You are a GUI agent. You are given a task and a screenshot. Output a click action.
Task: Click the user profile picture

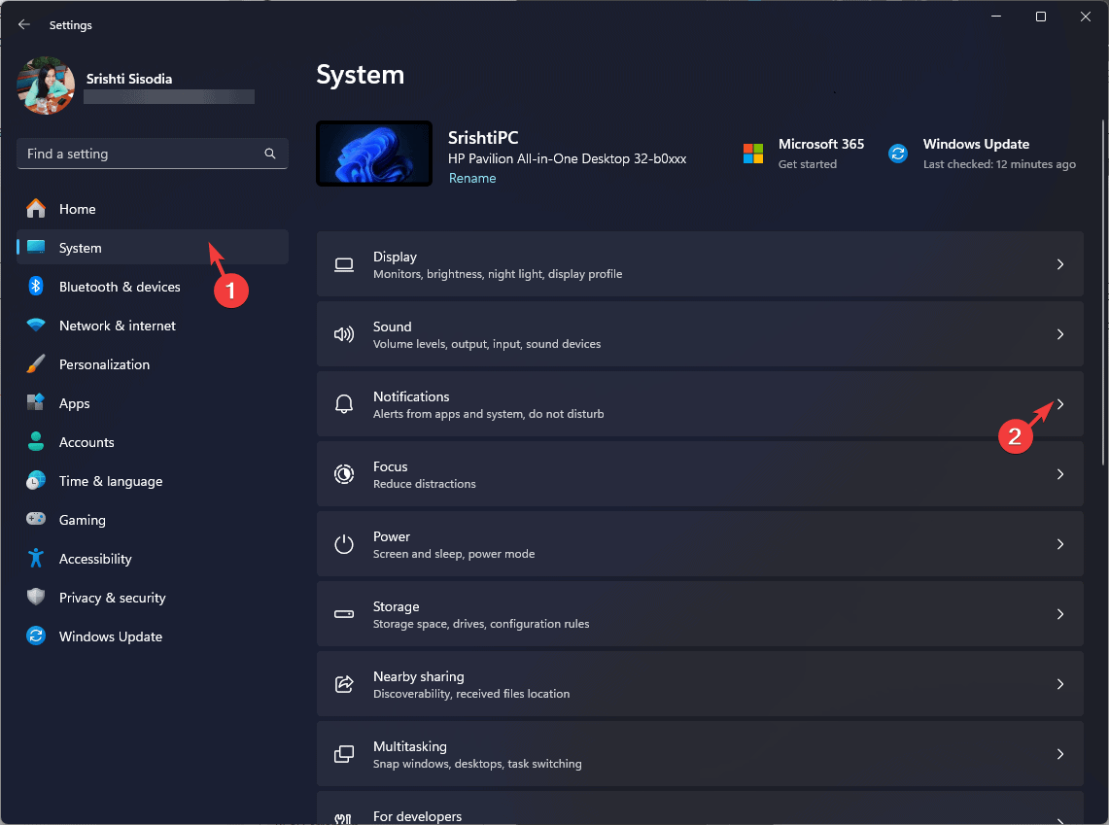[46, 86]
